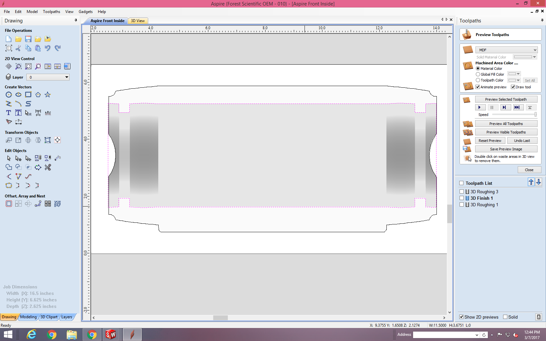Open the Offset Selected Vectors tool
This screenshot has width=546, height=341.
(x=8, y=204)
